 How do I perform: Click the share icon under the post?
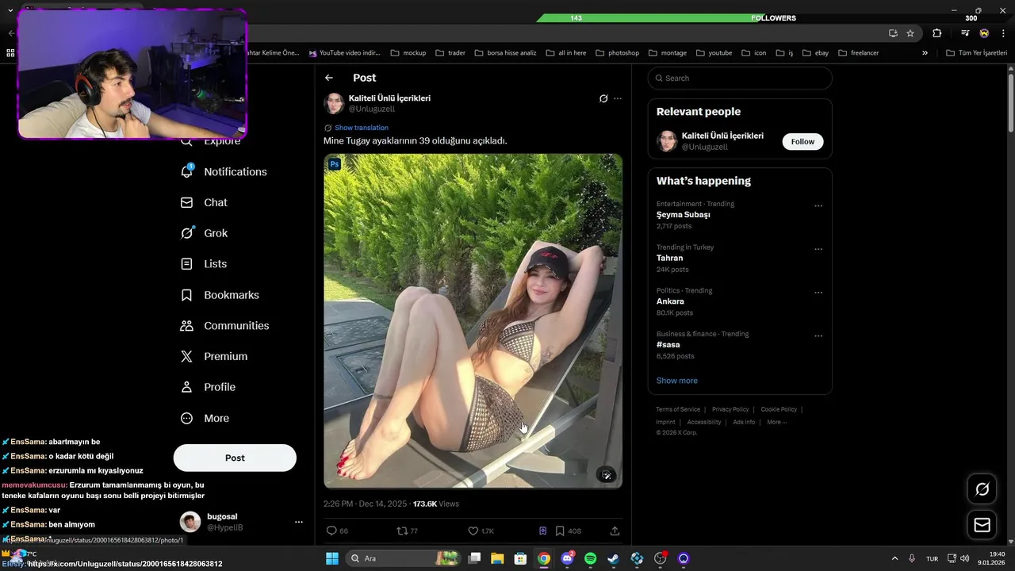point(615,531)
